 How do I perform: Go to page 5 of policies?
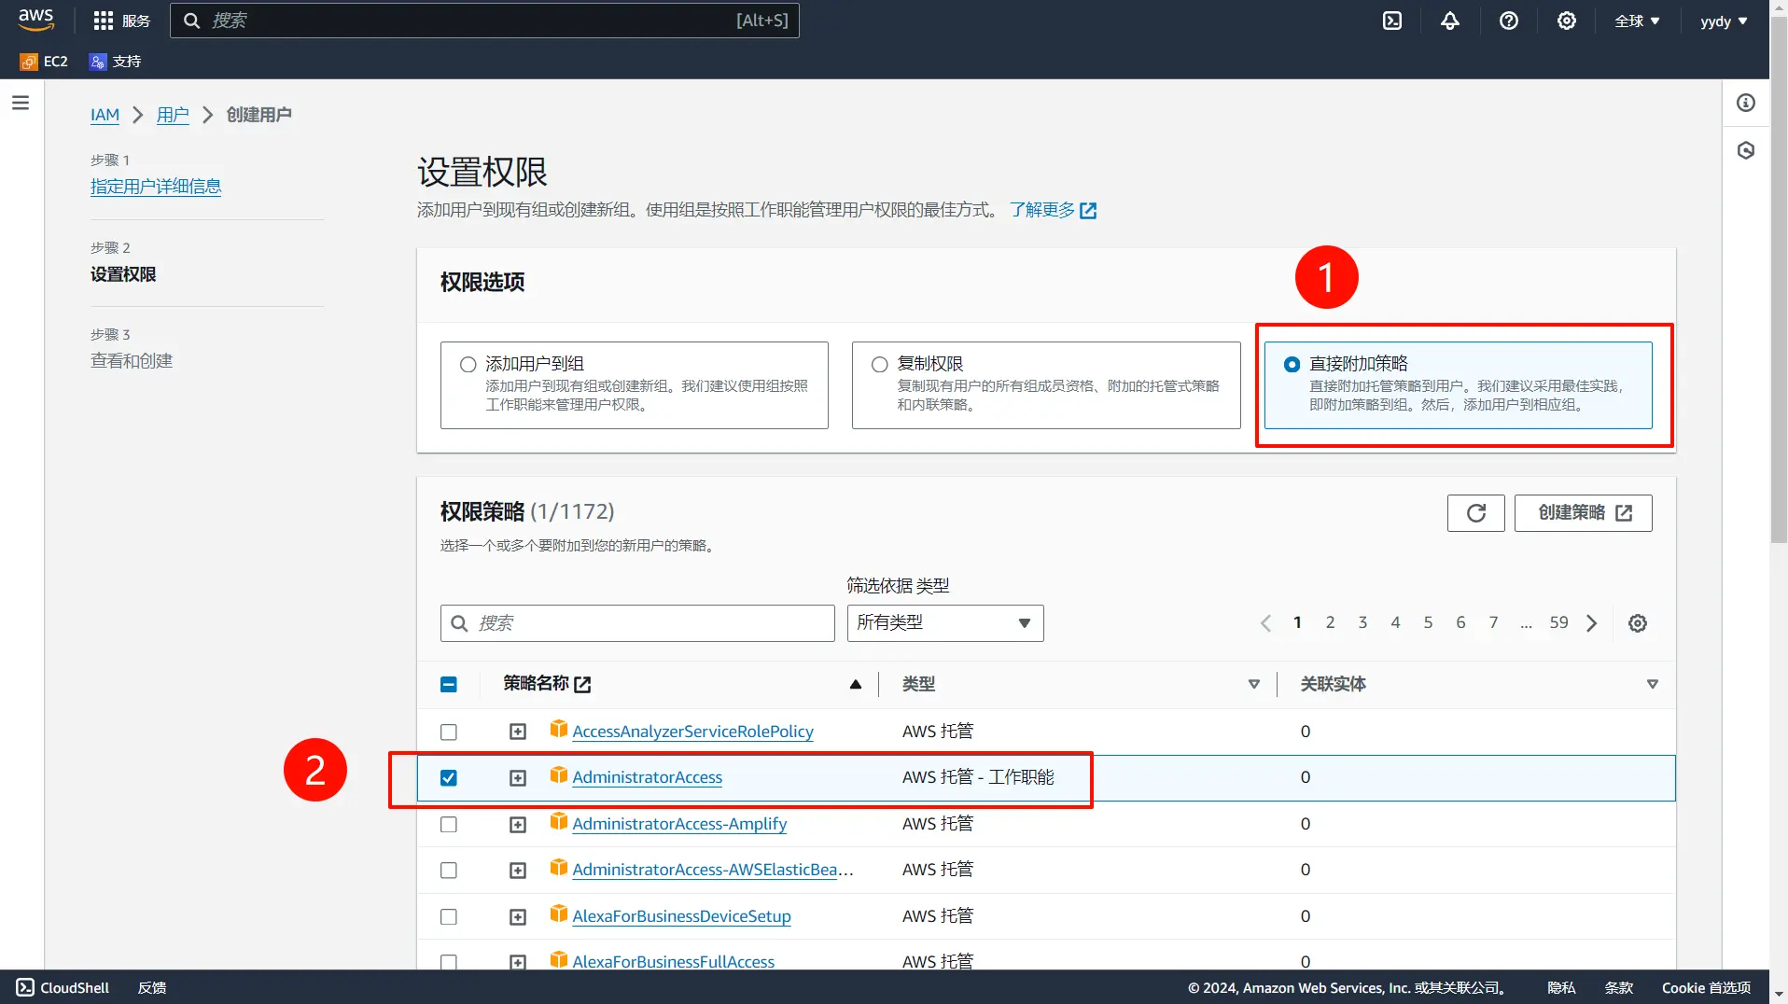click(x=1428, y=622)
